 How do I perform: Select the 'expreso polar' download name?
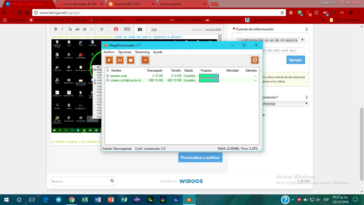(x=119, y=76)
